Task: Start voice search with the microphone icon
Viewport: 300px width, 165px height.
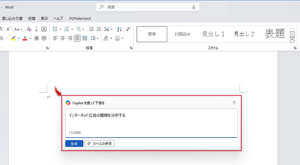Action: (194, 7)
